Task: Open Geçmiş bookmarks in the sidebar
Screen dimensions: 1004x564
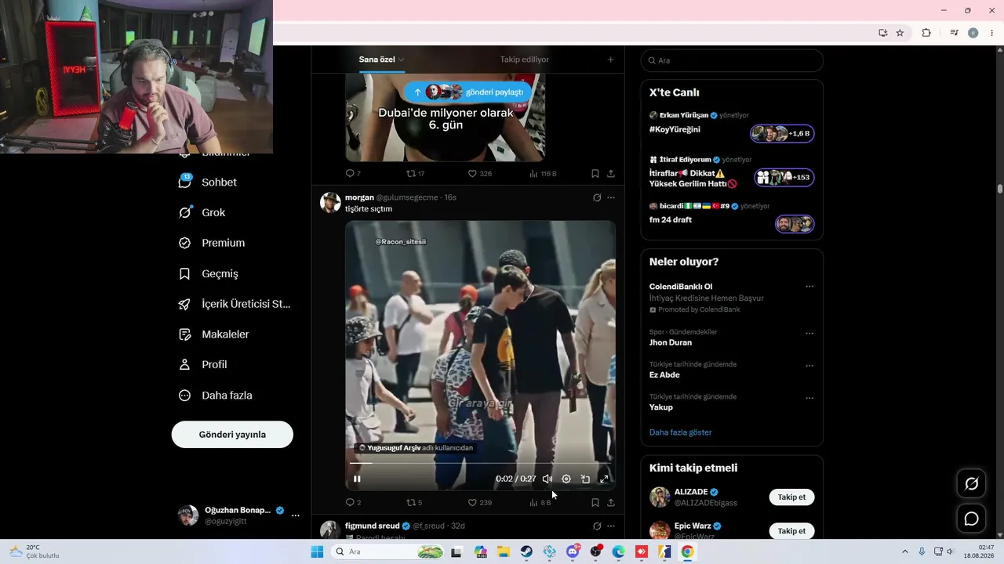Action: point(208,273)
